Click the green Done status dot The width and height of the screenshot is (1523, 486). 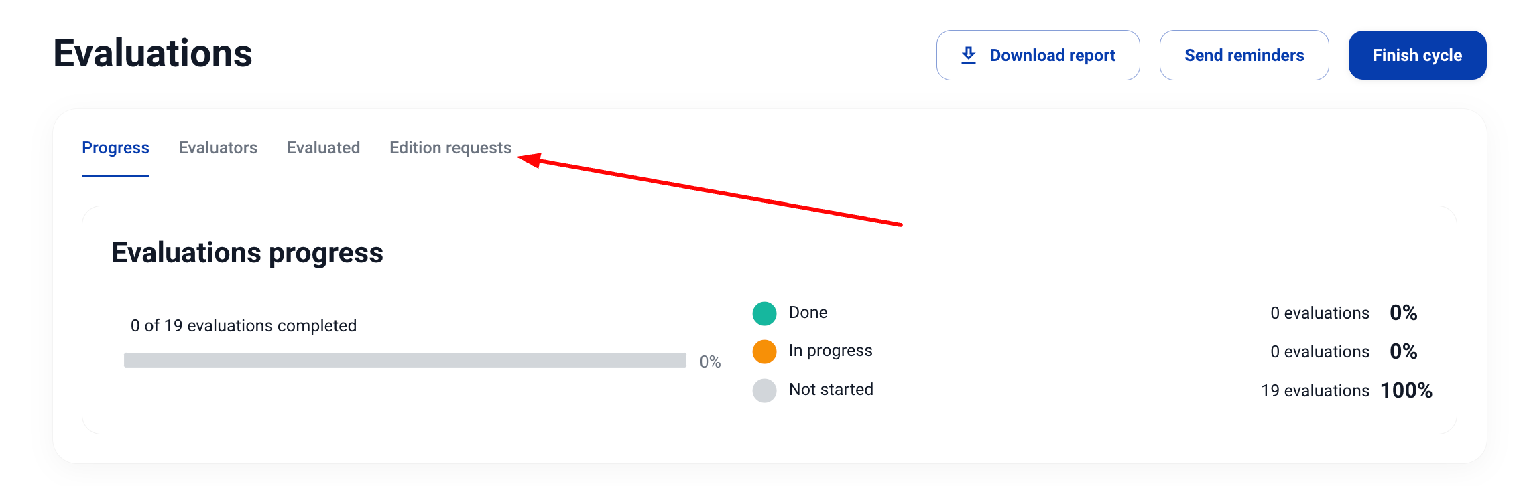point(764,313)
